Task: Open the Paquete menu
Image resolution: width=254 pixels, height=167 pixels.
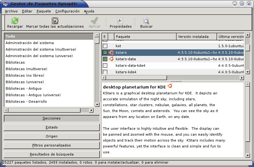Action: point(44,11)
